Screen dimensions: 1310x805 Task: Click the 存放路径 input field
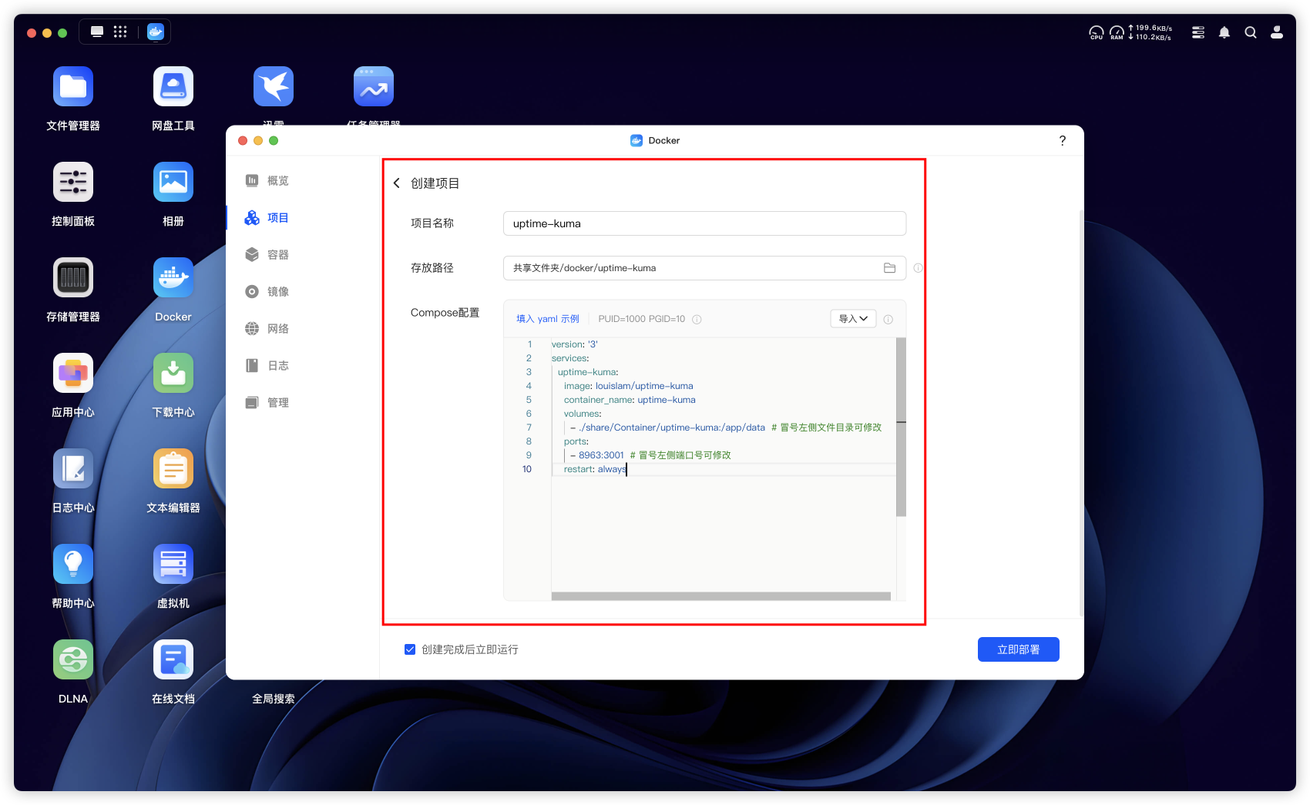(704, 268)
